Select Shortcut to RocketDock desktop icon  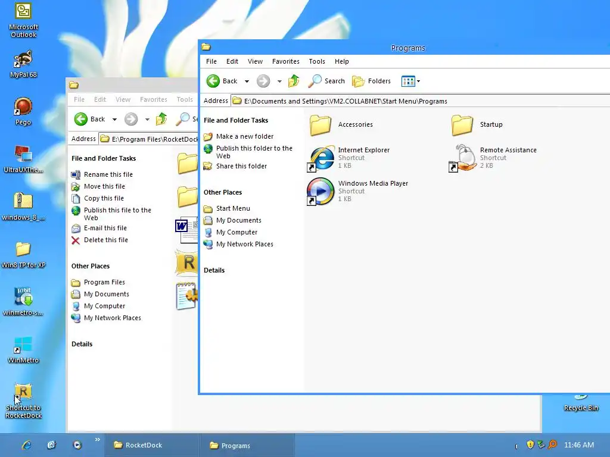pyautogui.click(x=23, y=400)
